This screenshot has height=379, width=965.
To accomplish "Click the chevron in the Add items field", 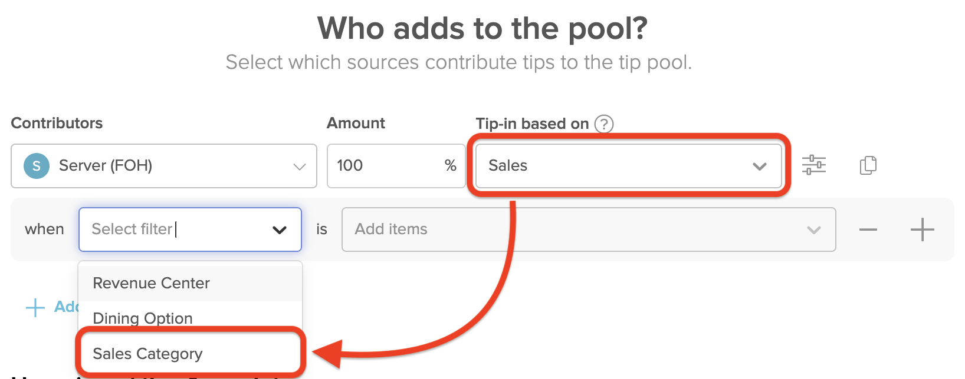I will 814,230.
